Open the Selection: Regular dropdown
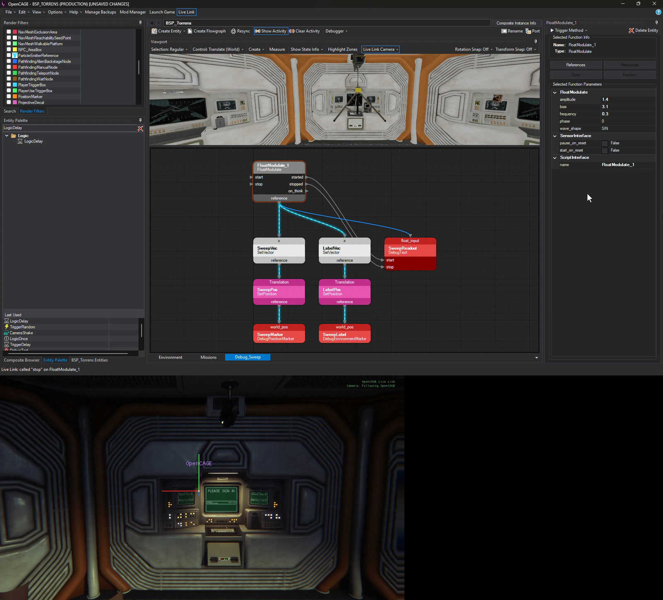 [169, 49]
